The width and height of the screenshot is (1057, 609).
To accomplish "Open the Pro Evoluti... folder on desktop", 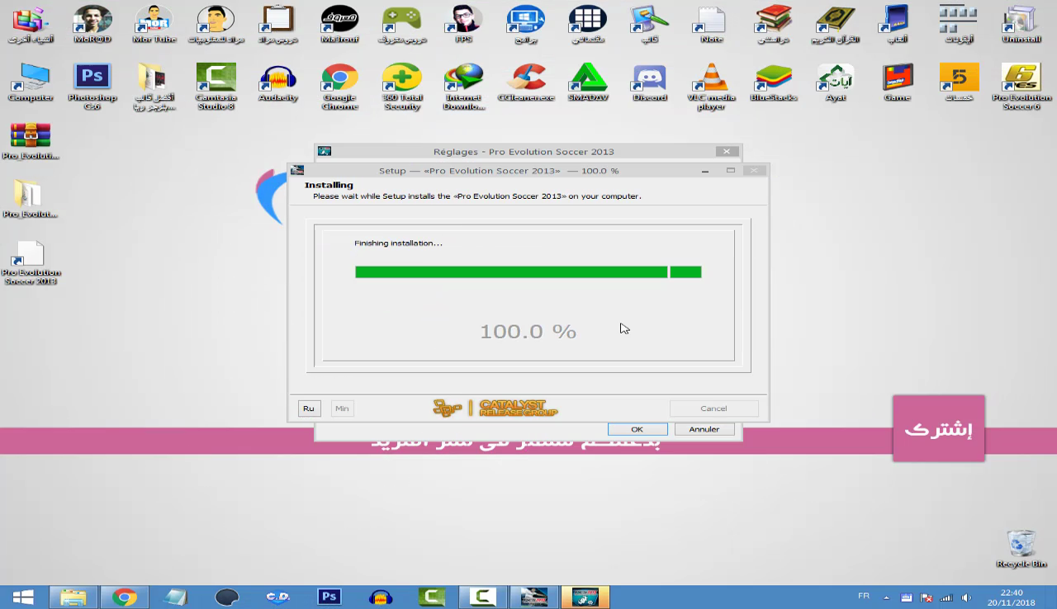I will 31,199.
